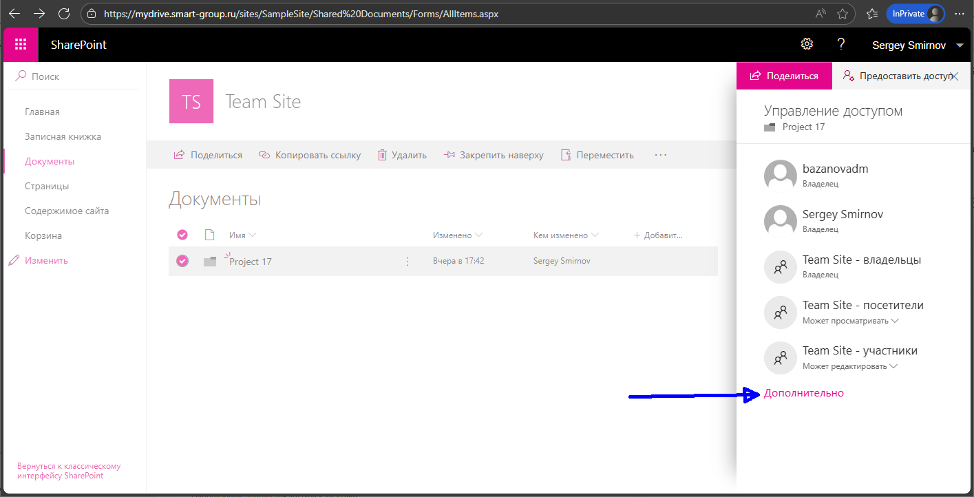
Task: Open Project 17 row actions ellipsis
Action: (x=407, y=262)
